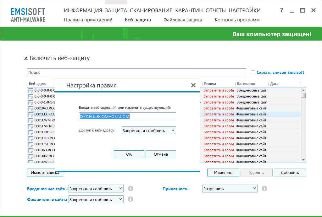Open the КАРАНТИН menu section
The width and height of the screenshot is (322, 217).
pyautogui.click(x=189, y=10)
